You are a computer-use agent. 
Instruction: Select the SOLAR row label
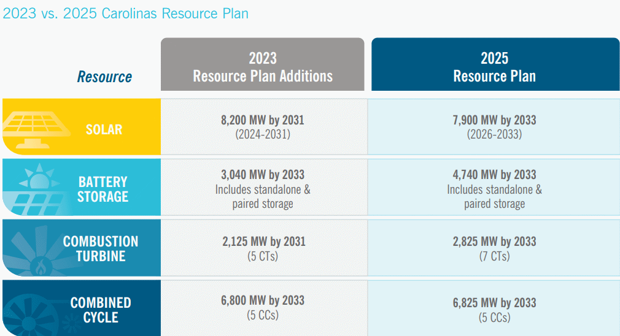pyautogui.click(x=104, y=129)
